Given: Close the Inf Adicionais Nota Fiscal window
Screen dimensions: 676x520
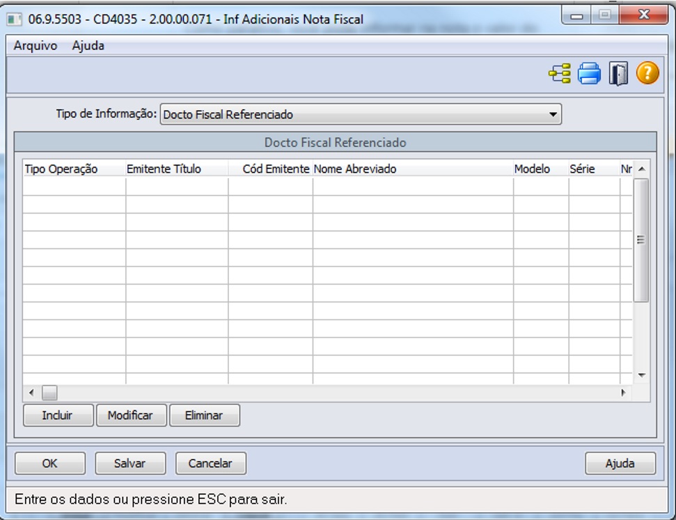Looking at the screenshot, I should coord(644,15).
